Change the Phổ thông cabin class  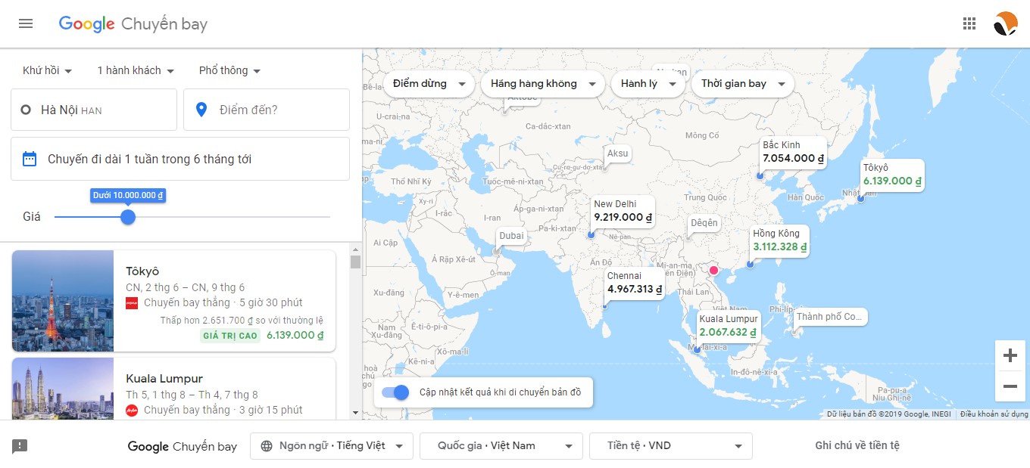pyautogui.click(x=229, y=70)
